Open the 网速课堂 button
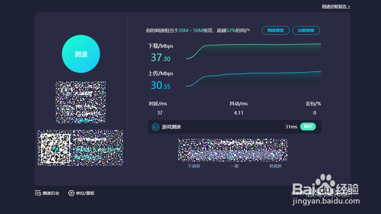 coord(276,30)
